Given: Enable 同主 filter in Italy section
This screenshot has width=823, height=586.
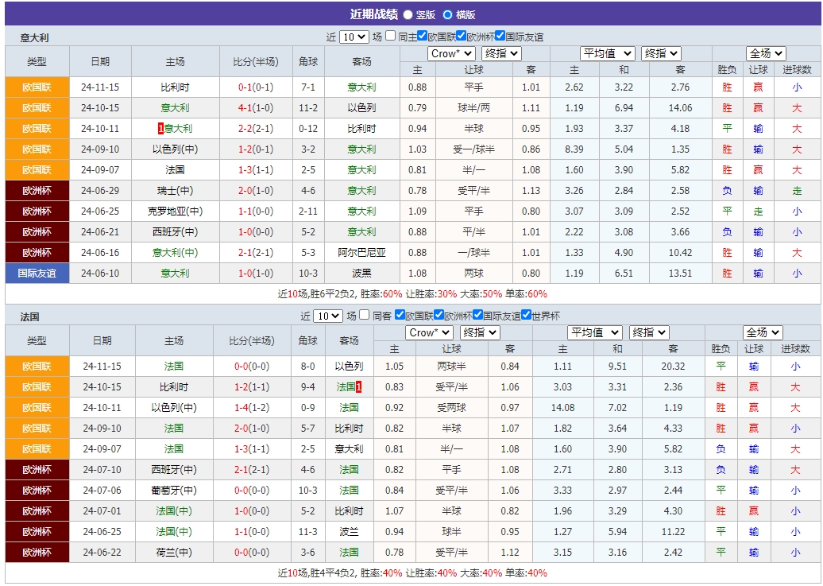Looking at the screenshot, I should tap(388, 36).
